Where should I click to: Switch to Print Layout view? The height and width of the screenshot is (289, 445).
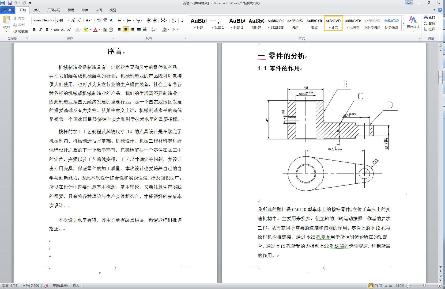click(371, 286)
